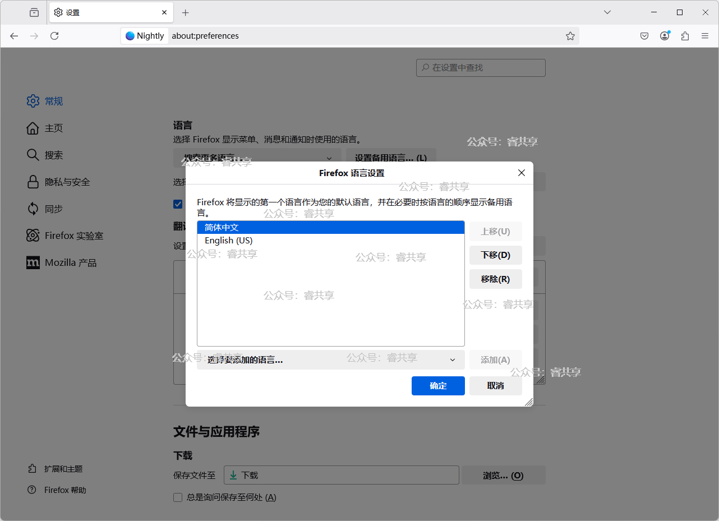Viewport: 719px width, 521px height.
Task: Click the 浏览... (O) button
Action: (x=503, y=476)
